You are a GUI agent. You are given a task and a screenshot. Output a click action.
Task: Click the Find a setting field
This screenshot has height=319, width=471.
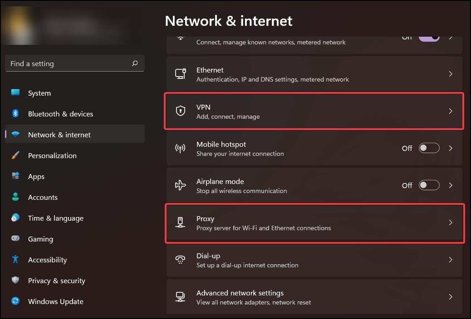(x=75, y=63)
